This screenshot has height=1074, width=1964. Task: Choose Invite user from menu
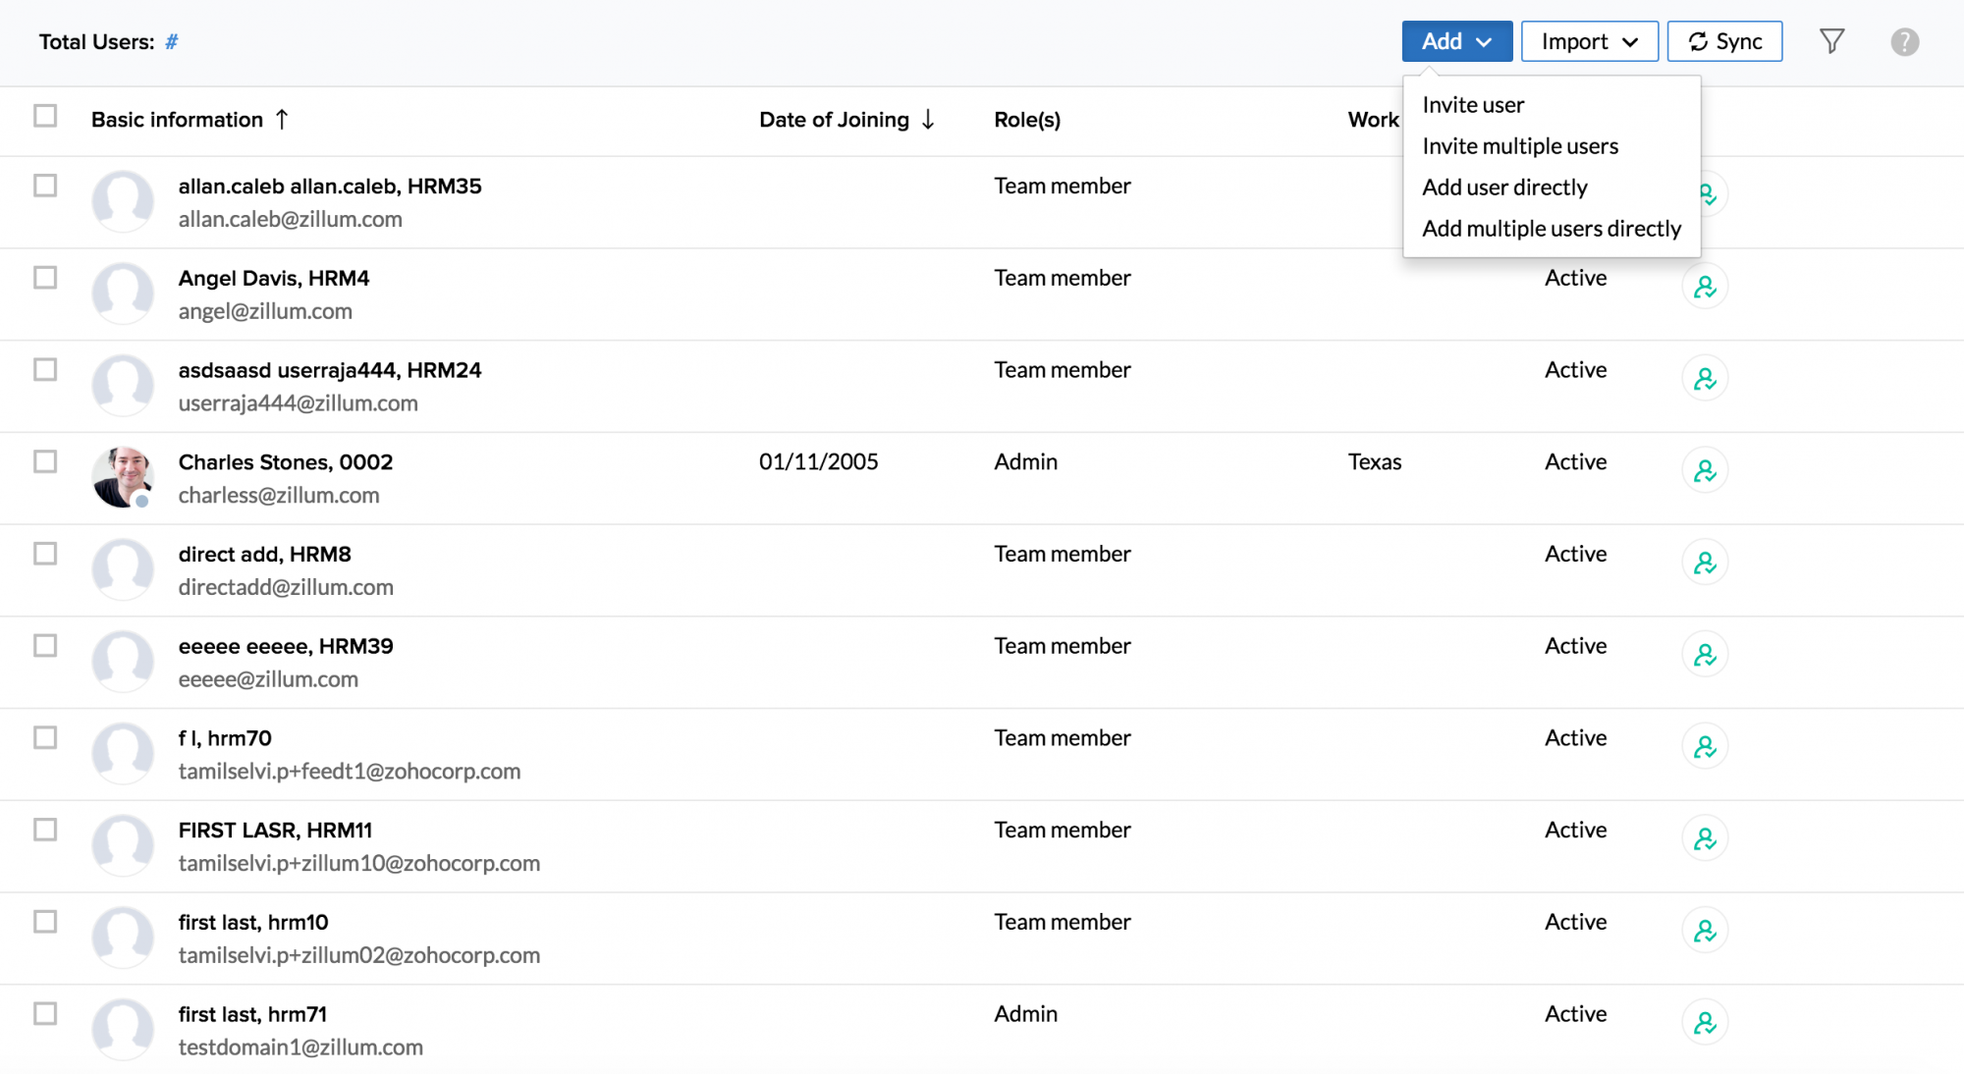click(x=1473, y=105)
